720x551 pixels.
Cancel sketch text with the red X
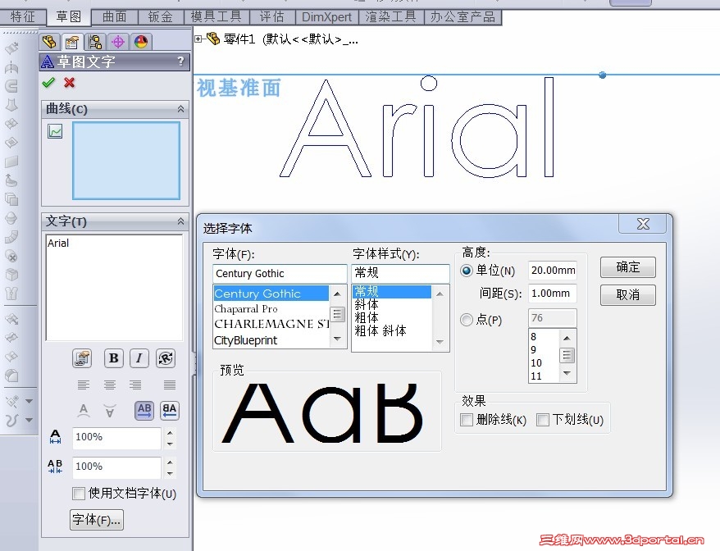(69, 83)
